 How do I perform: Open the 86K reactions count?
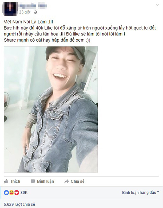24,192
